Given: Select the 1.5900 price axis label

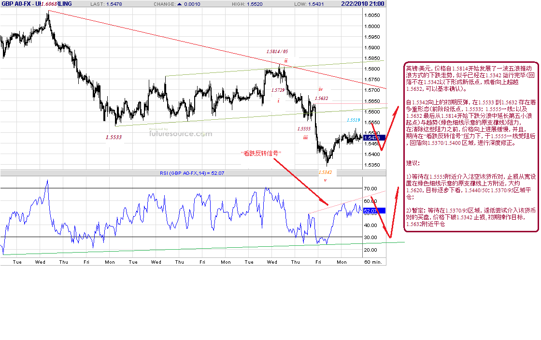Looking at the screenshot, I should [x=372, y=48].
